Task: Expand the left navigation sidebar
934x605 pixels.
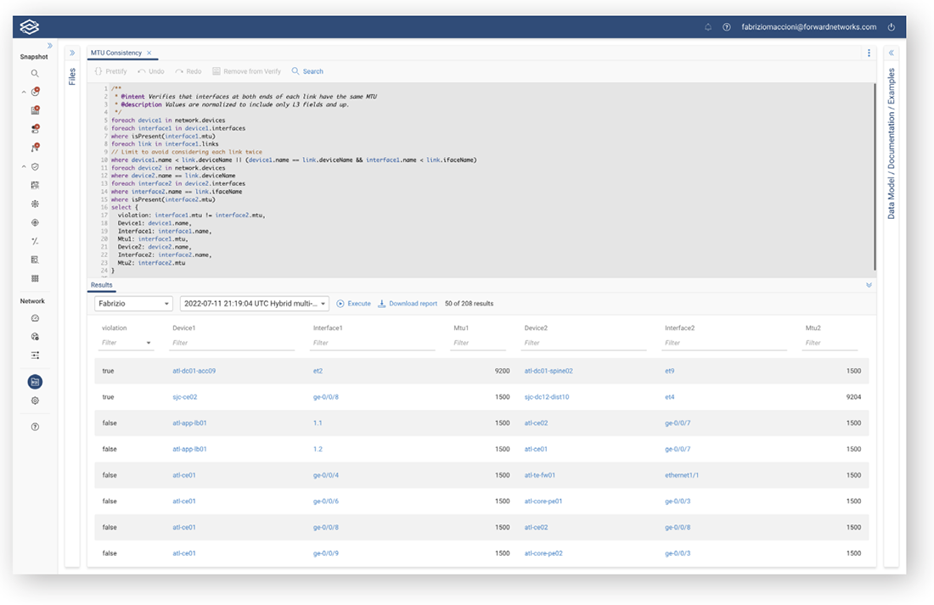Action: [x=50, y=46]
